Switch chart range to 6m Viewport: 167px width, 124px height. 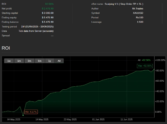(x=40, y=61)
